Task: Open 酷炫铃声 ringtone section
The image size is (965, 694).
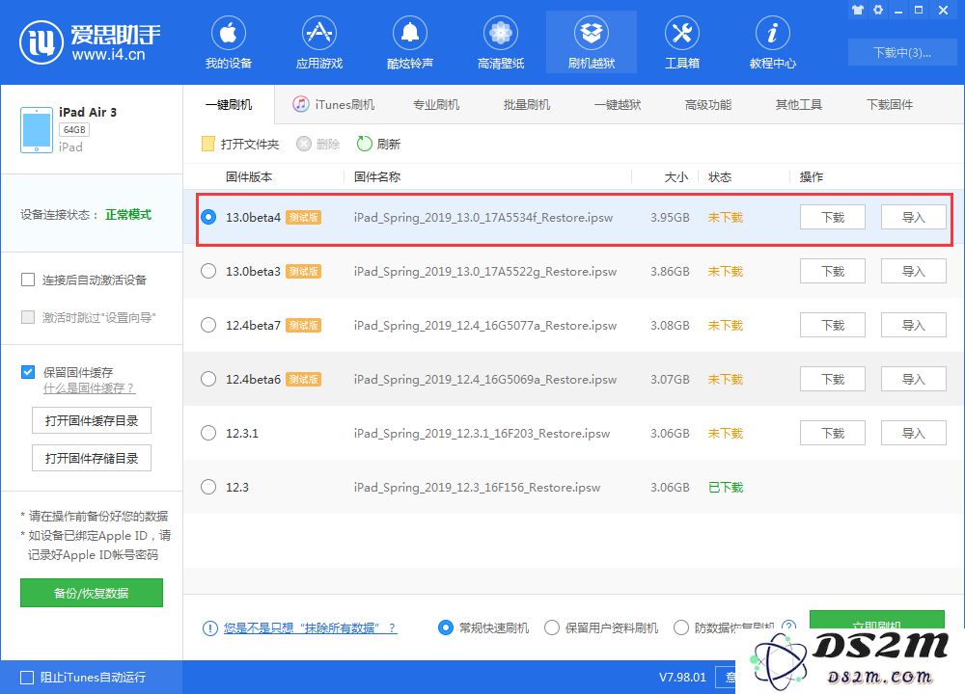Action: (x=410, y=43)
